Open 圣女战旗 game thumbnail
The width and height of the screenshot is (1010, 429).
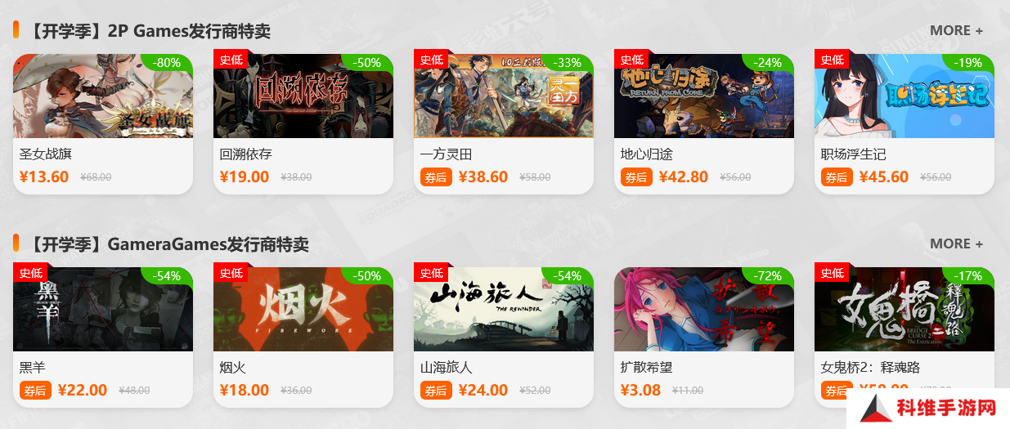(103, 96)
